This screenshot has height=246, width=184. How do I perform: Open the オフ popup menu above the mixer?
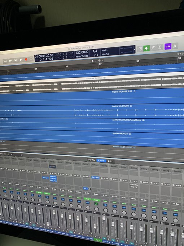[16, 154]
